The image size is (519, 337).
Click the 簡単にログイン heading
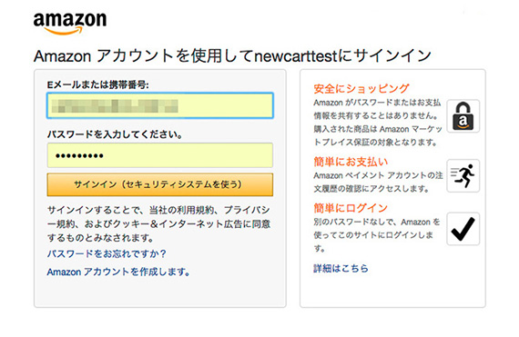coord(351,208)
